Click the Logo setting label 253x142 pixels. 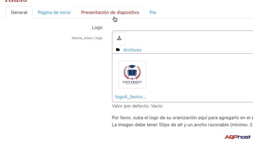(x=97, y=28)
